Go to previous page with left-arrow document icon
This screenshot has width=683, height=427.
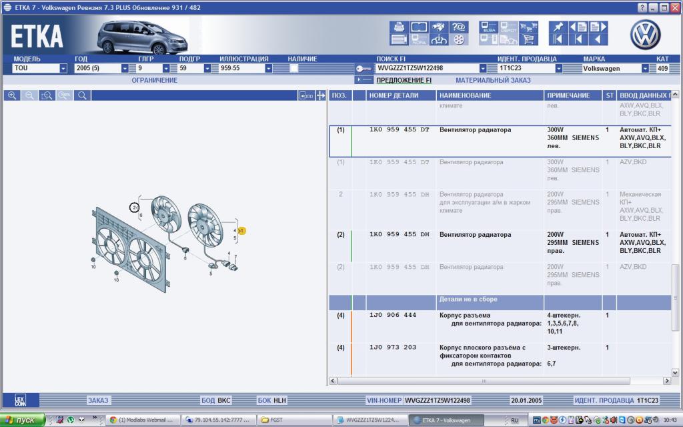pyautogui.click(x=578, y=27)
